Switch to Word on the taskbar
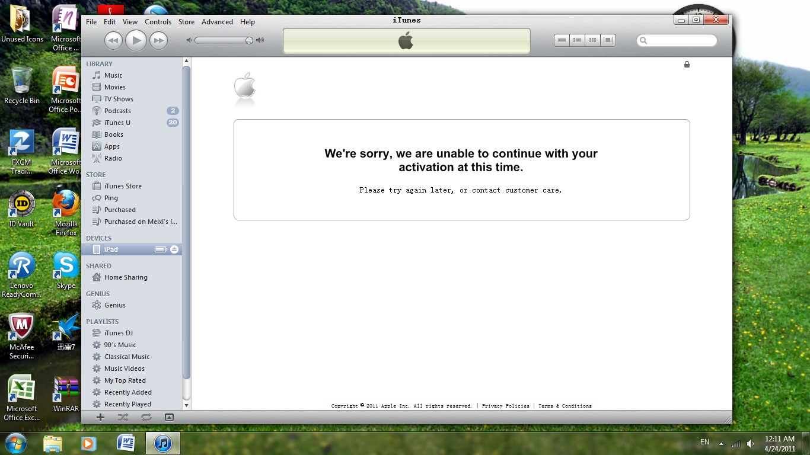 [126, 443]
